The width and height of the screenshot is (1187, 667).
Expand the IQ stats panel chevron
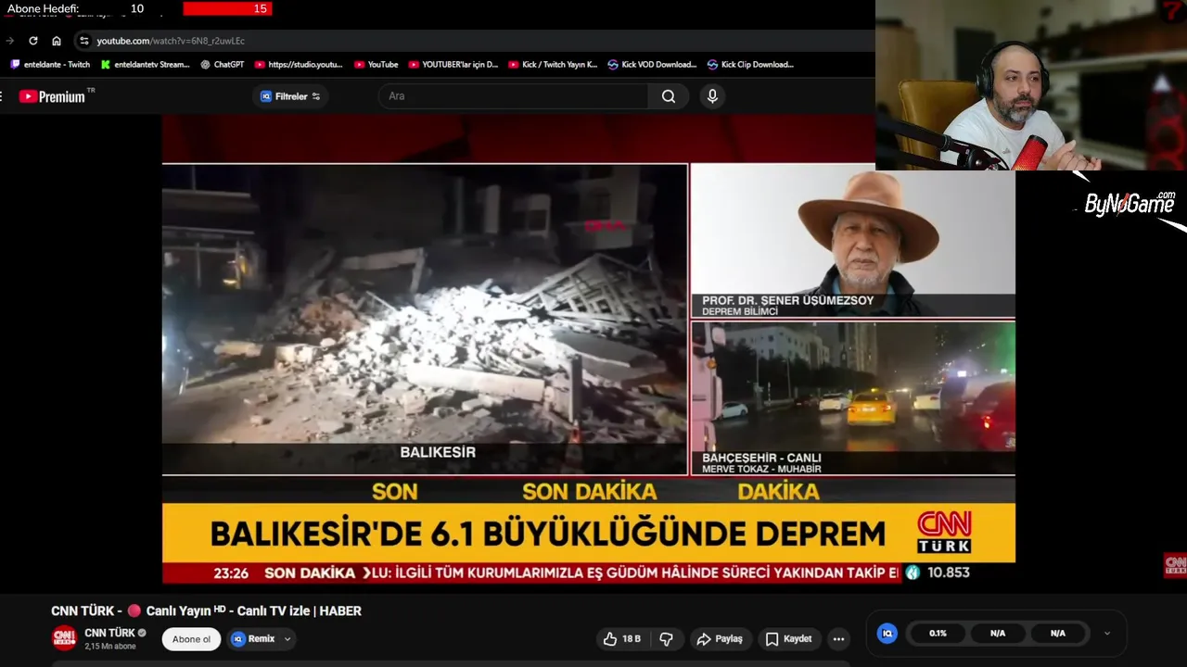[x=1106, y=634]
